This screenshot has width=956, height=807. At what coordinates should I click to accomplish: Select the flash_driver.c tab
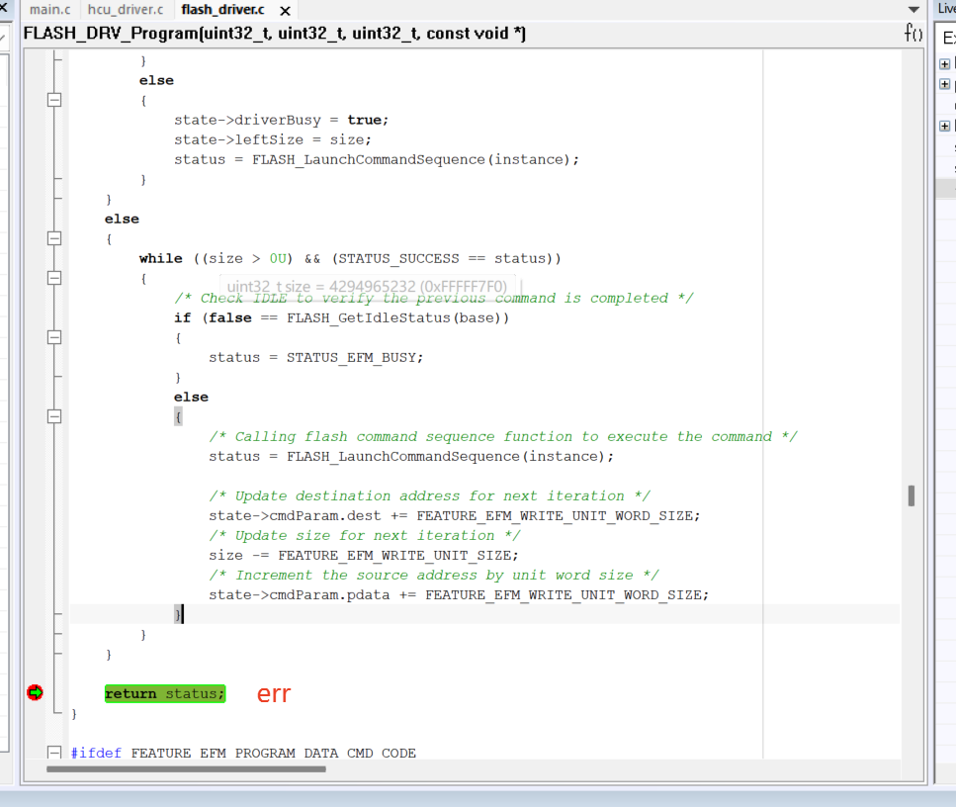tap(222, 10)
